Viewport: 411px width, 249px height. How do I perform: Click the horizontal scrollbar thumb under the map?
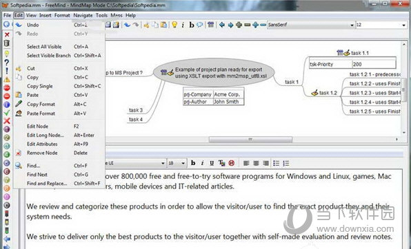(x=250, y=140)
